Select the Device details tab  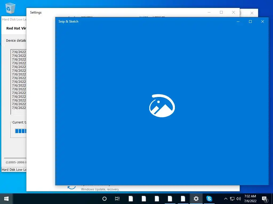(16, 40)
